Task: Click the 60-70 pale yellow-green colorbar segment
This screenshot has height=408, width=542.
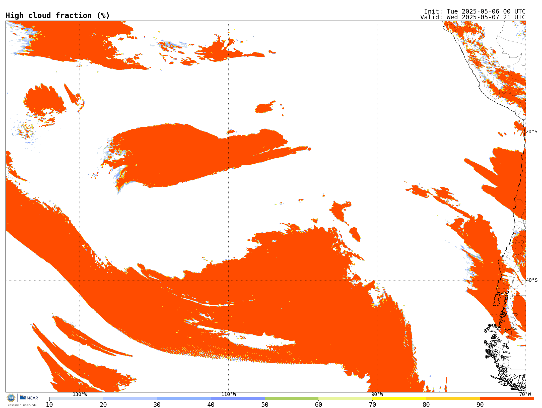Action: (x=345, y=398)
